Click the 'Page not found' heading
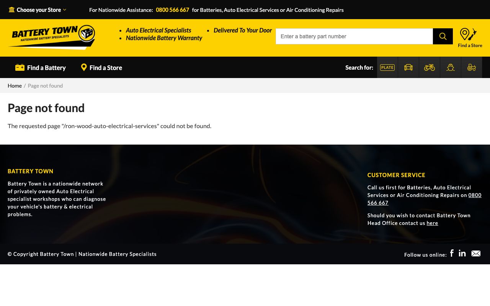This screenshot has height=306, width=490. click(x=46, y=108)
